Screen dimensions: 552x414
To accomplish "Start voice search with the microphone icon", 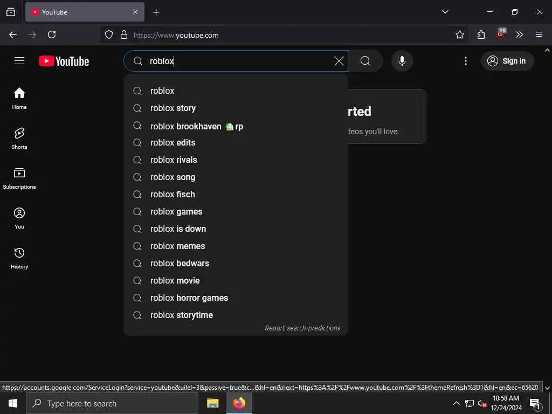I will coord(402,61).
